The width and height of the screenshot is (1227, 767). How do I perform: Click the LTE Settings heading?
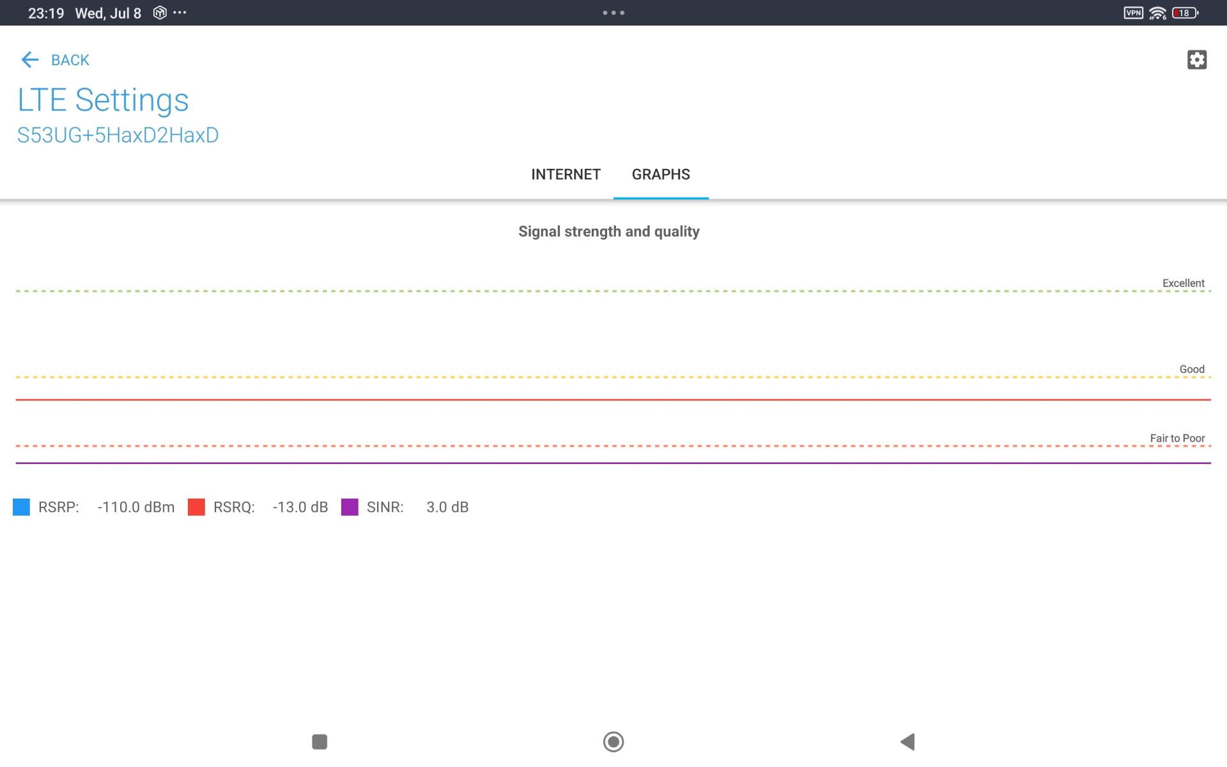(x=103, y=100)
